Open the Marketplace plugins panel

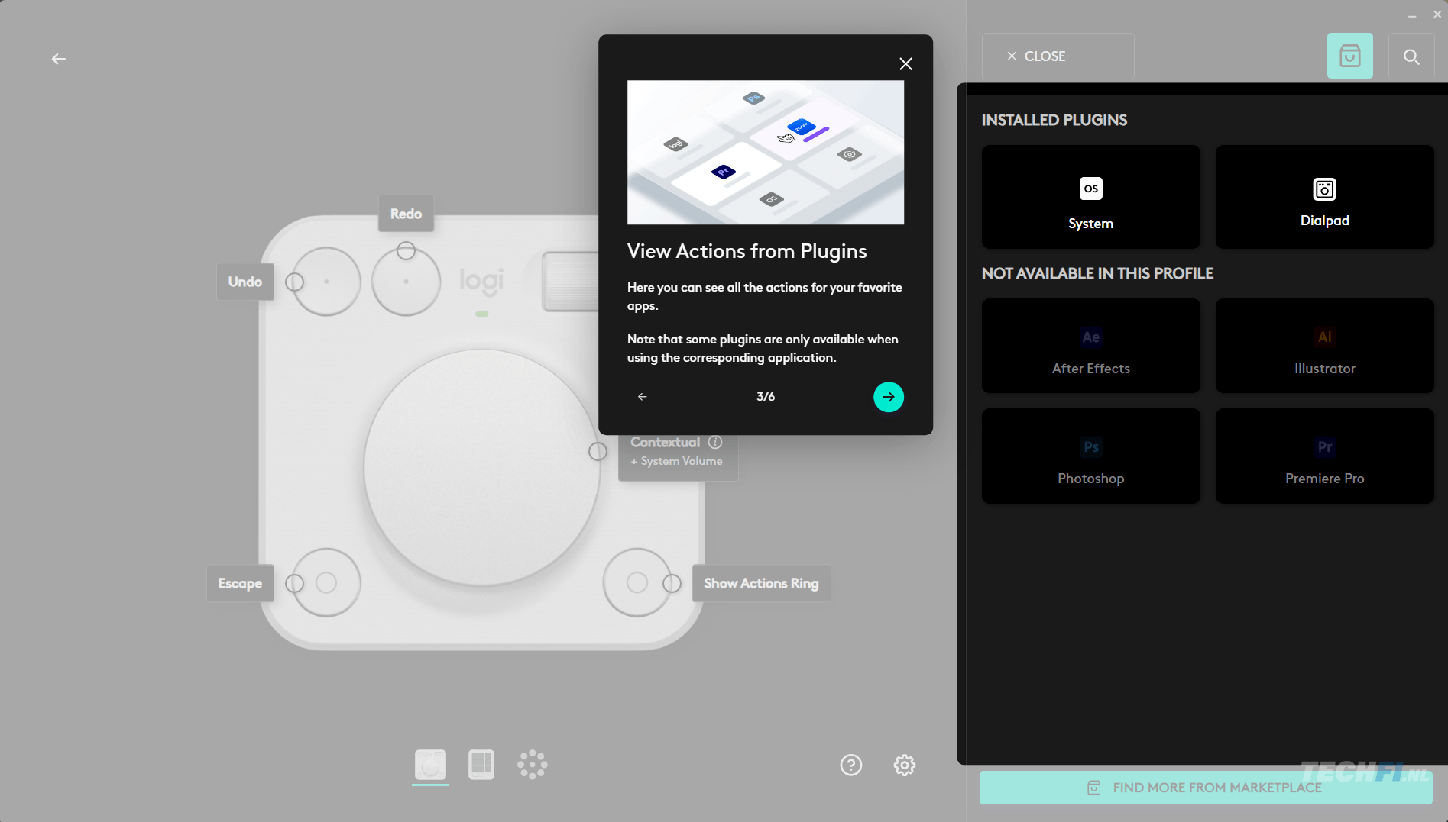coord(1349,56)
